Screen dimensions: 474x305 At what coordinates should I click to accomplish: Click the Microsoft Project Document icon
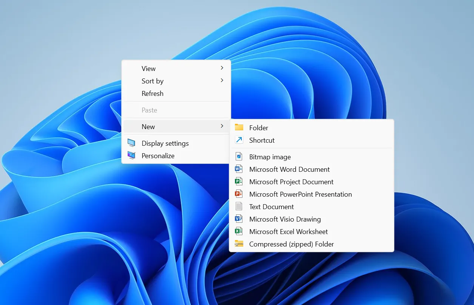click(239, 182)
